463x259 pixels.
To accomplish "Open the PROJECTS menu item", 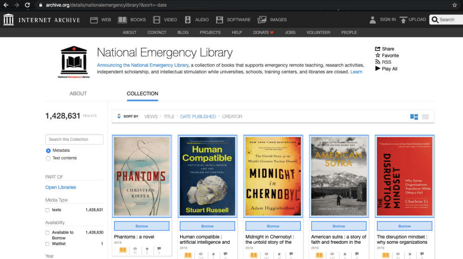I will [210, 32].
